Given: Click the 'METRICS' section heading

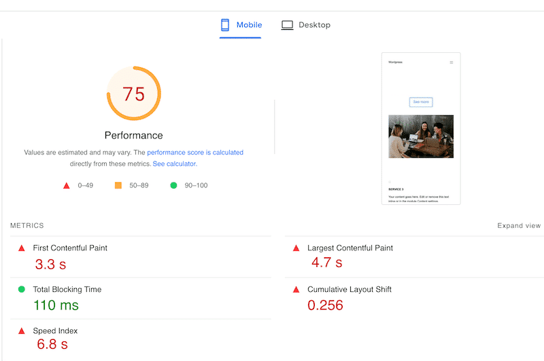Looking at the screenshot, I should [x=27, y=226].
